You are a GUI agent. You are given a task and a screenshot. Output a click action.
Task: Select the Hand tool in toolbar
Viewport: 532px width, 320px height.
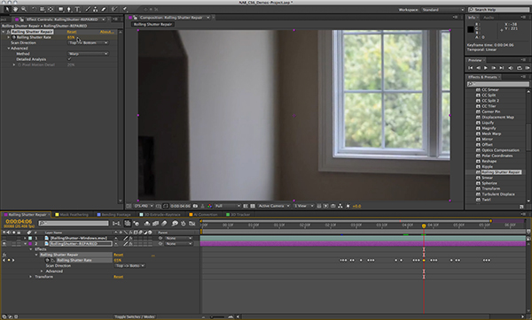coord(15,9)
